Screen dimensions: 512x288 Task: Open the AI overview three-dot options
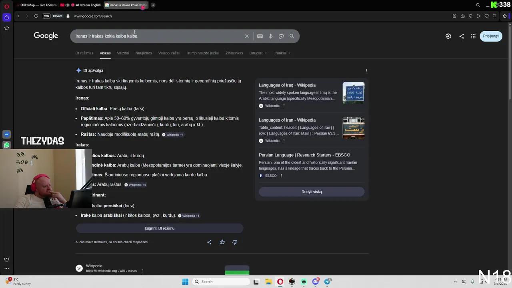point(366,70)
